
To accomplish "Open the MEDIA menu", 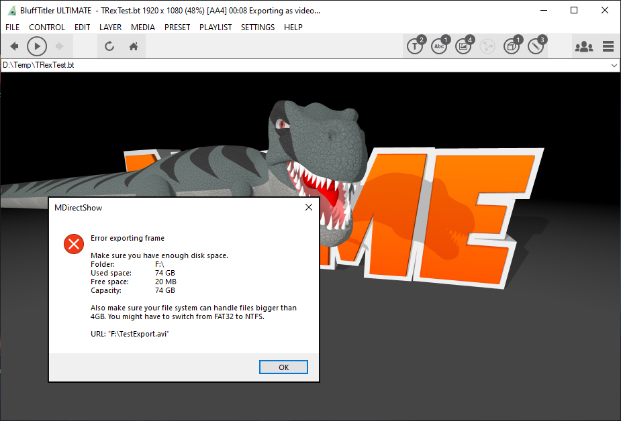I will [142, 27].
